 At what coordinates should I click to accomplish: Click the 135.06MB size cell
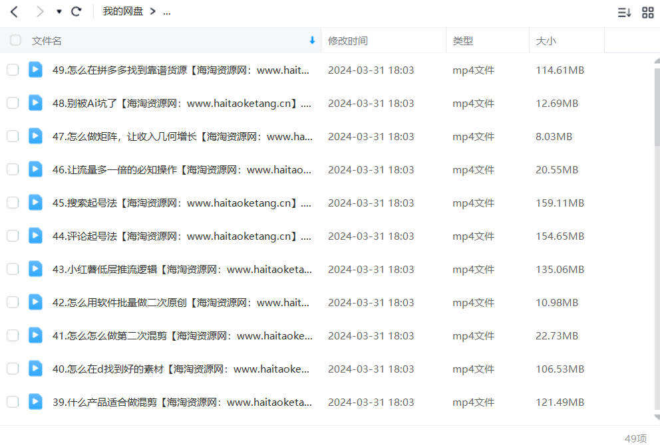tap(560, 270)
